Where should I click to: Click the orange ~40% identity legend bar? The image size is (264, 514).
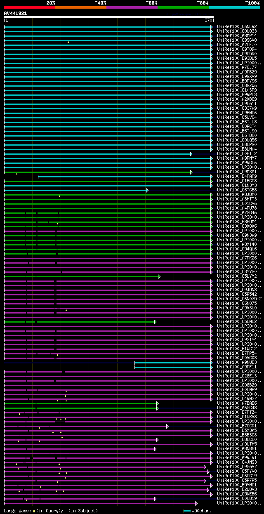tap(81, 7)
